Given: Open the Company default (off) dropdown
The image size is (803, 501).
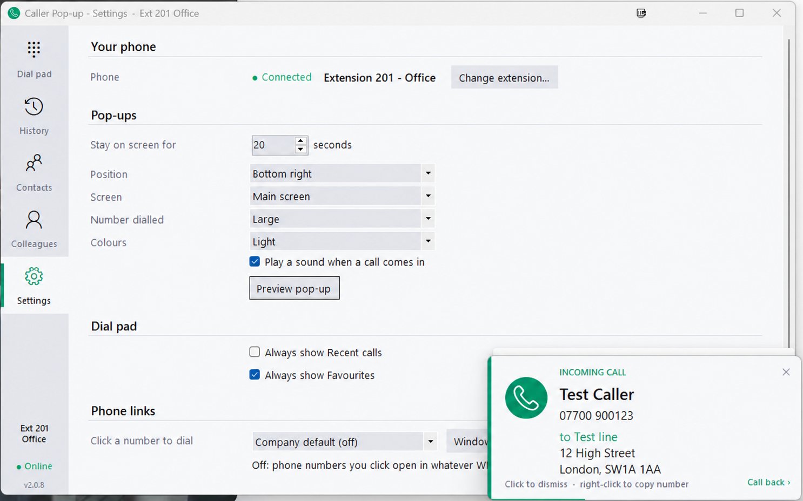Looking at the screenshot, I should [x=345, y=442].
